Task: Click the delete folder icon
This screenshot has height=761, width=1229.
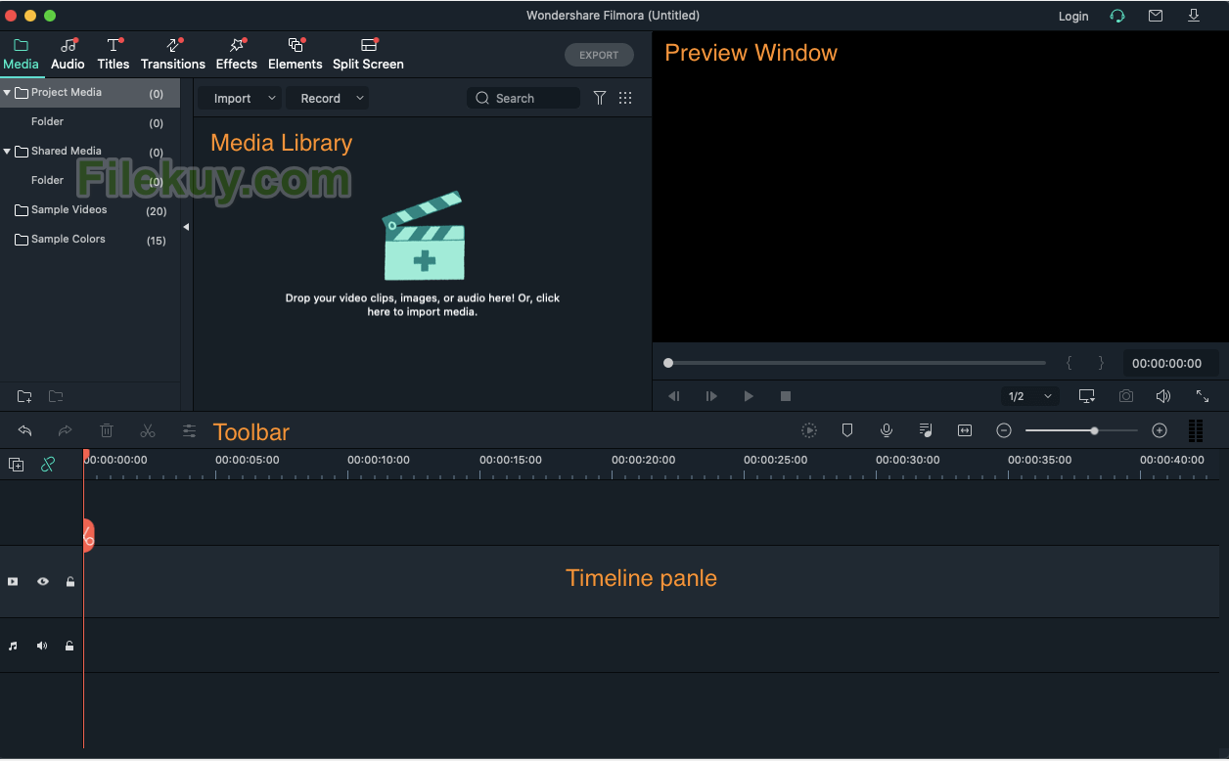Action: (56, 396)
